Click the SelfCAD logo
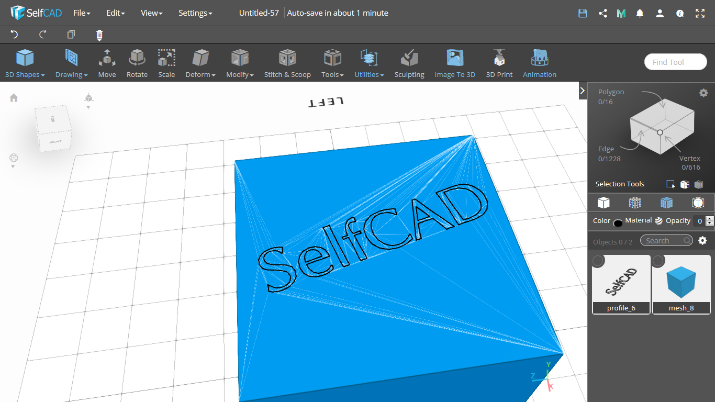This screenshot has height=402, width=715. (x=36, y=13)
